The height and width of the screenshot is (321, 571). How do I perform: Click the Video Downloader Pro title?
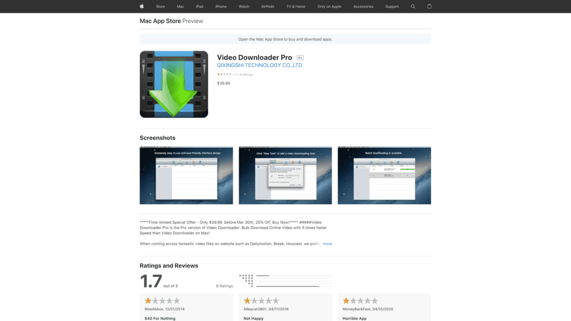point(254,57)
